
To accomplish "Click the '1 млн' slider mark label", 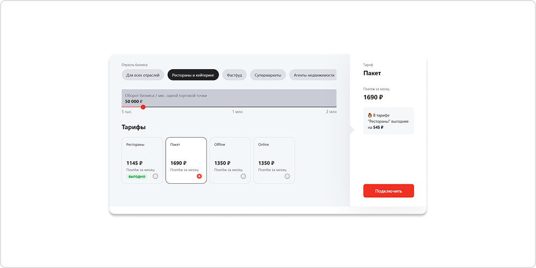I will (x=237, y=112).
